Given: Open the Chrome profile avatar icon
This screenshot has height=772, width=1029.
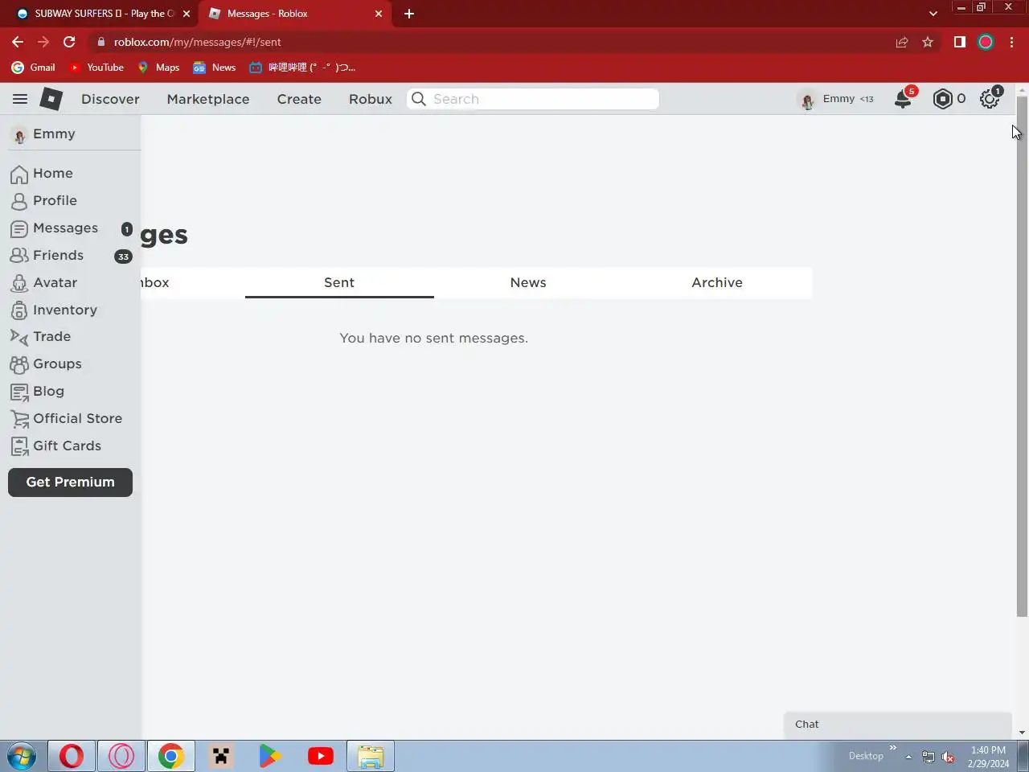Looking at the screenshot, I should (x=986, y=42).
